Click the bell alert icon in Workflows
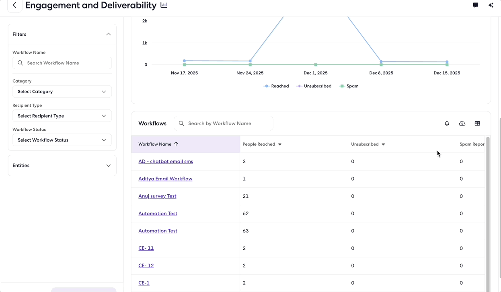The image size is (501, 292). (x=447, y=123)
